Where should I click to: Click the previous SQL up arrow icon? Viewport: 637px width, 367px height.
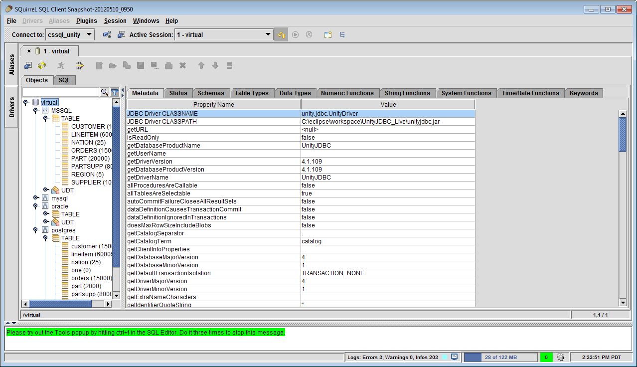pos(201,65)
